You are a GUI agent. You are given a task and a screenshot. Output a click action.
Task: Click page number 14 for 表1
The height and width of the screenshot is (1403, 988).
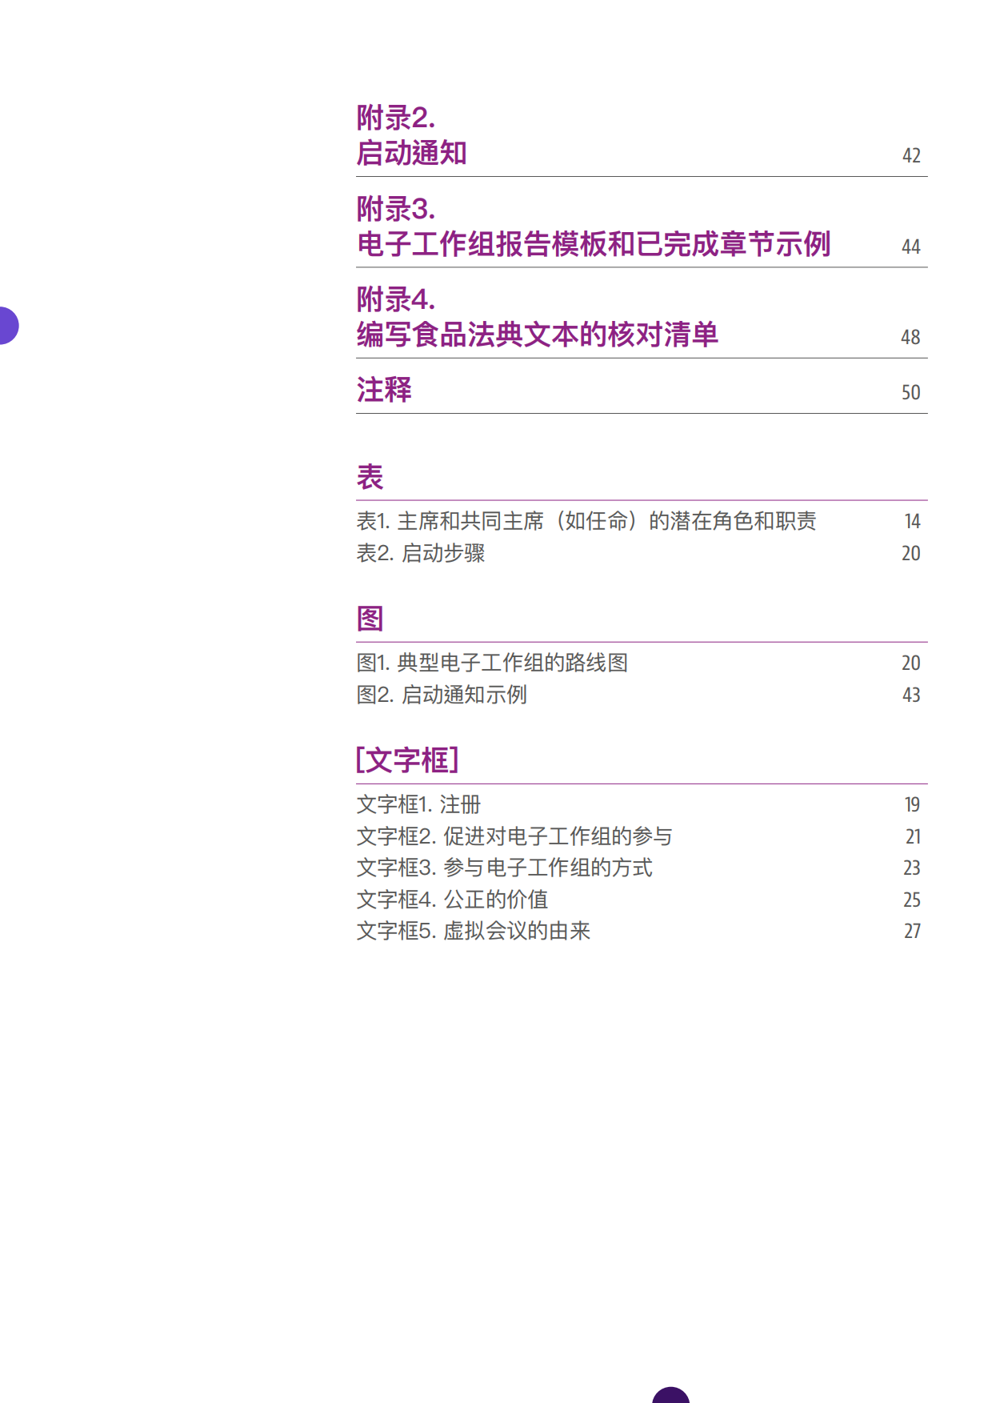point(913,521)
